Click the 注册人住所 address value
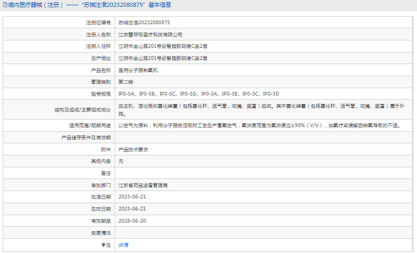The width and height of the screenshot is (417, 253). (163, 46)
